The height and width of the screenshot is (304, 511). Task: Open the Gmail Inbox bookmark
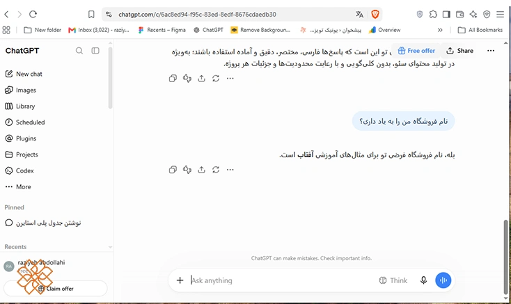(99, 30)
